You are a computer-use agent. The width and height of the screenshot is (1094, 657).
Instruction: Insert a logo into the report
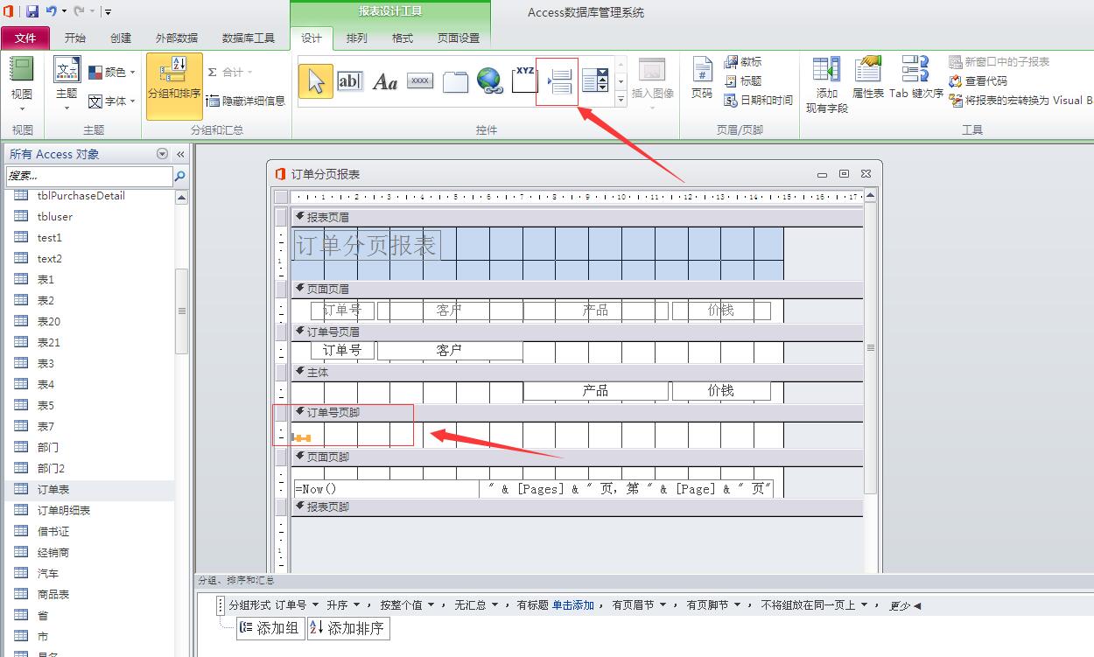pos(742,61)
